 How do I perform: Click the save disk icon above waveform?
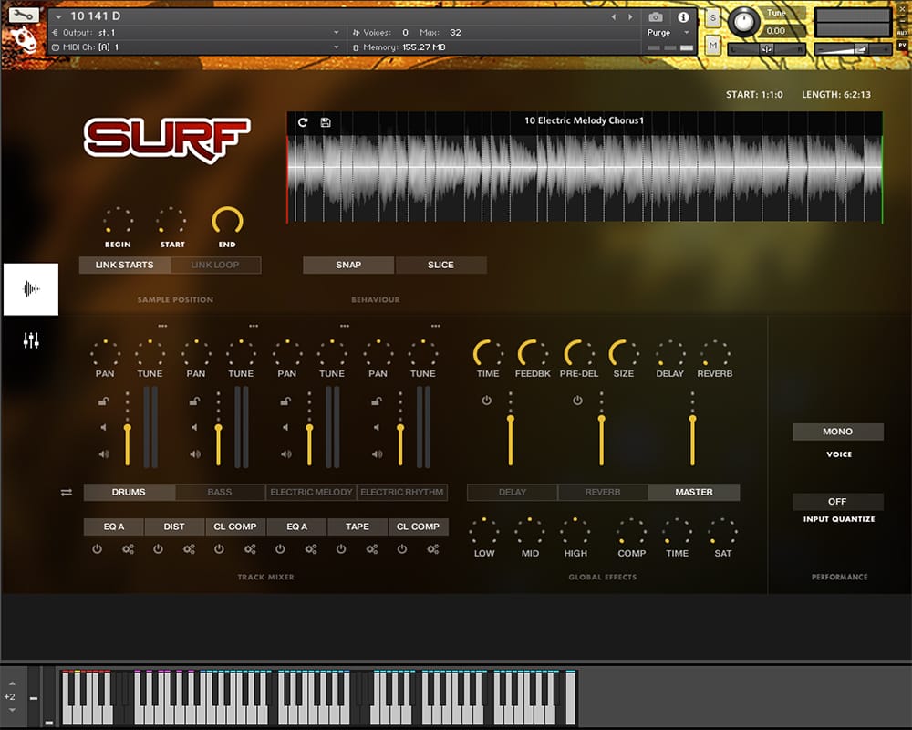tap(326, 121)
